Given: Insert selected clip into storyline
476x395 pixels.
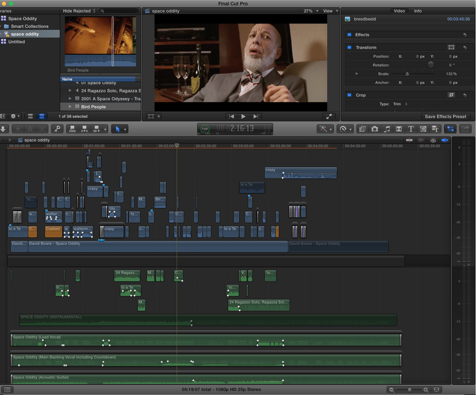Looking at the screenshot, I should pyautogui.click(x=84, y=129).
